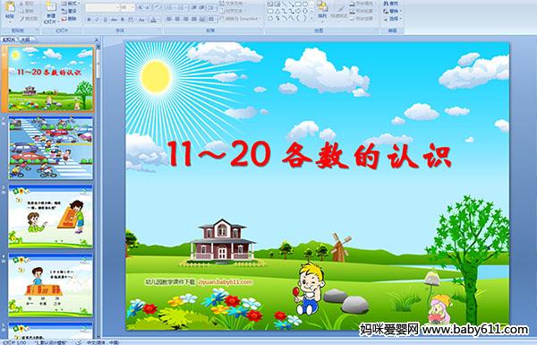The height and width of the screenshot is (345, 537).
Task: Switch to the Slides pane tab
Action: (x=9, y=39)
